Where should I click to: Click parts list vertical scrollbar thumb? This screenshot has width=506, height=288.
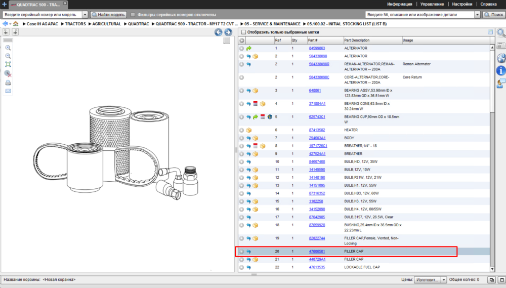pos(492,80)
